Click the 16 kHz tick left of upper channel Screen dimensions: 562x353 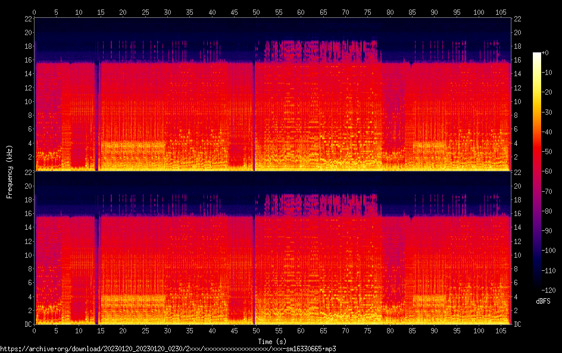[x=28, y=60]
